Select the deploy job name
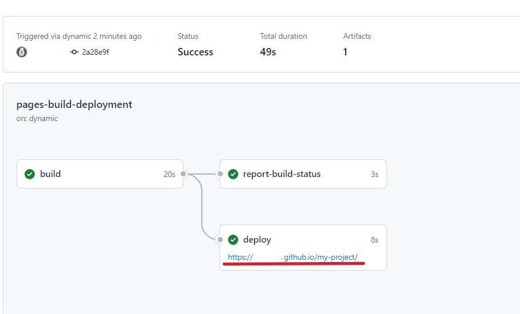 257,240
